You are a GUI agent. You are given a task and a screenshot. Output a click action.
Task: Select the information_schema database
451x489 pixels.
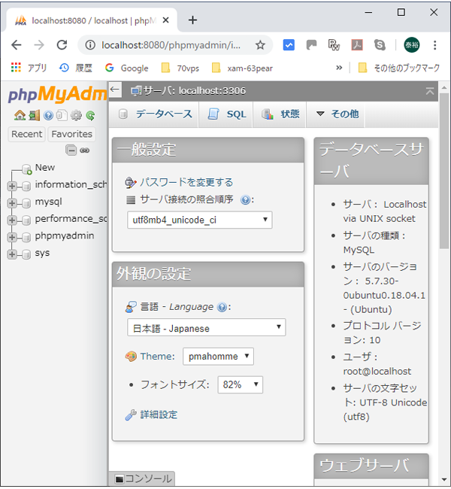[x=71, y=184]
